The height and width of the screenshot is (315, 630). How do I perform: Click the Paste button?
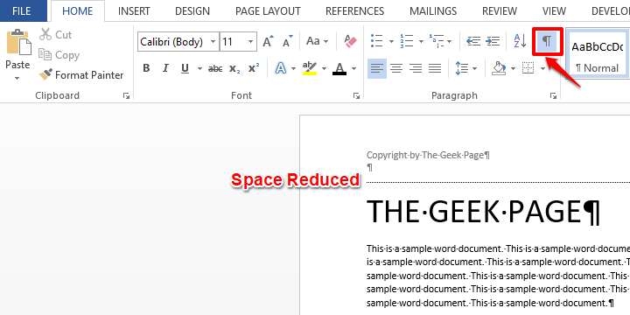click(x=17, y=55)
